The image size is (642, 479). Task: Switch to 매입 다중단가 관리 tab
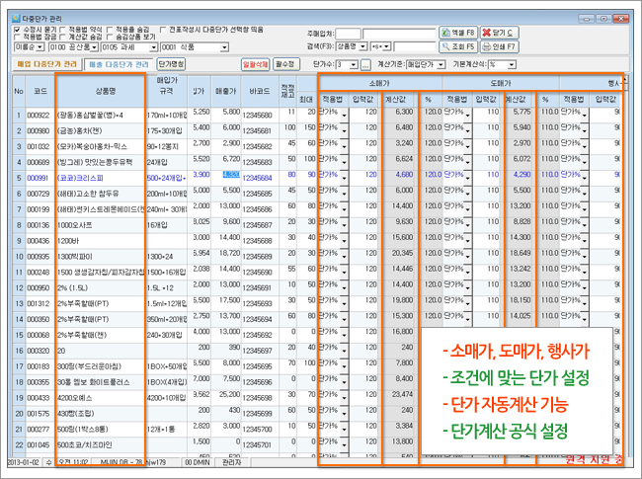click(x=45, y=64)
